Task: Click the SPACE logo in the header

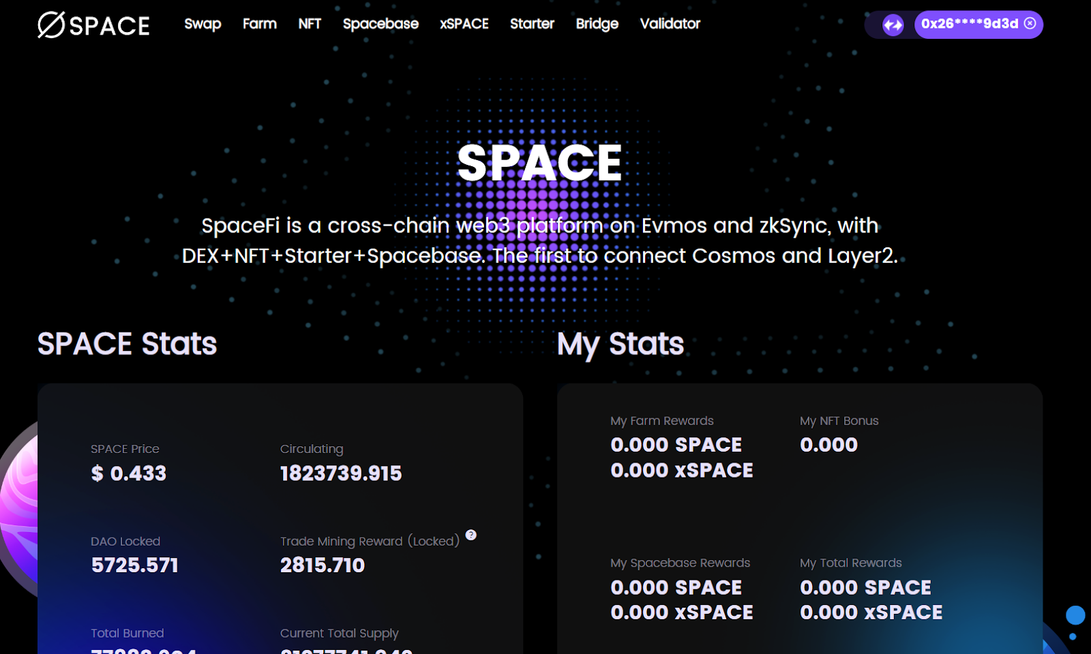Action: (x=93, y=25)
